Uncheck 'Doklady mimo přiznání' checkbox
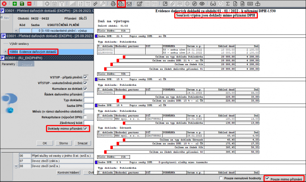This screenshot has width=306, height=182. (85, 128)
